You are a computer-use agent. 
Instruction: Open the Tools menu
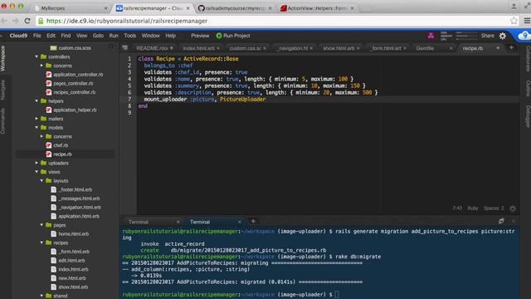129,36
